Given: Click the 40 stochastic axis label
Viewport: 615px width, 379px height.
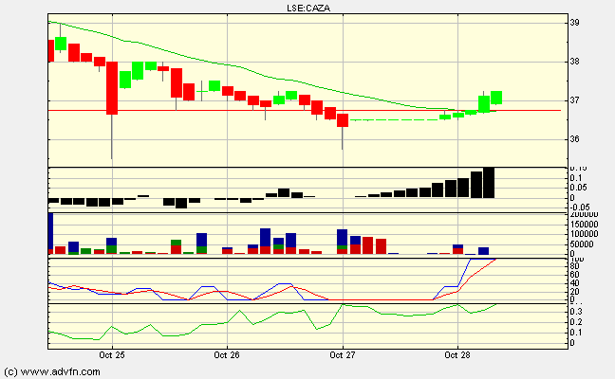Looking at the screenshot, I should pos(574,283).
